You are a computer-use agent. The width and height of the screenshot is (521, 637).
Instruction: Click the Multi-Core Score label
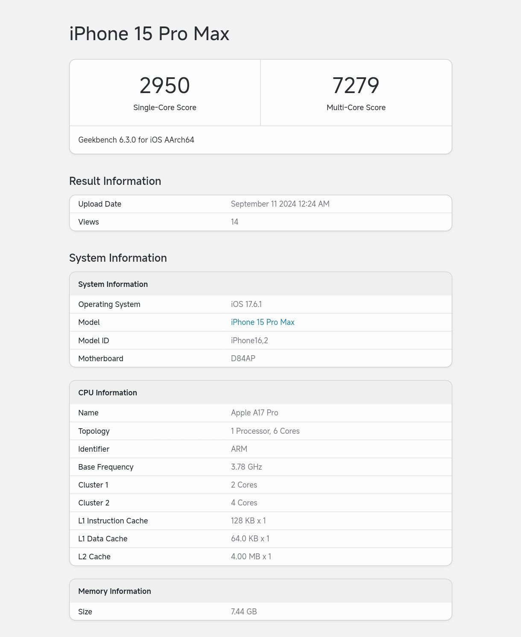(356, 108)
